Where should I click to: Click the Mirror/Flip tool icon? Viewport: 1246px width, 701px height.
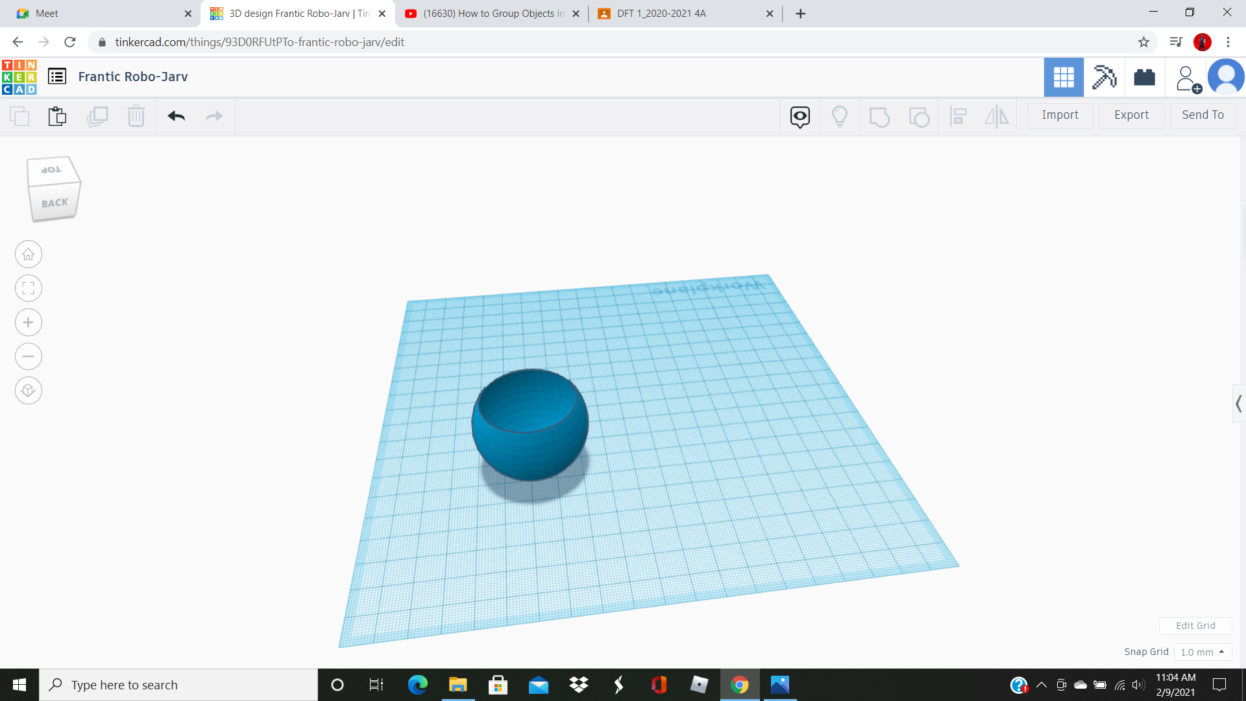996,116
